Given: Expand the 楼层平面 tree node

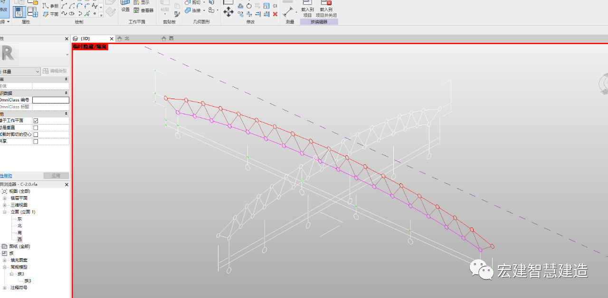Looking at the screenshot, I should coord(5,198).
